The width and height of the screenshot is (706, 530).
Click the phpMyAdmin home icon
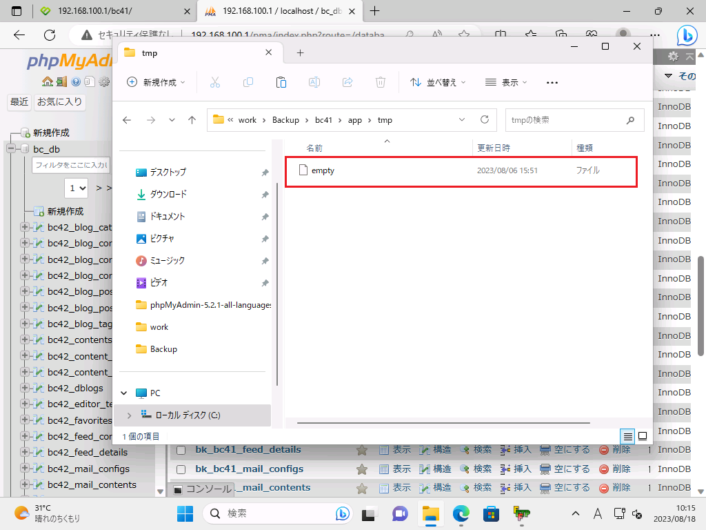pos(47,82)
